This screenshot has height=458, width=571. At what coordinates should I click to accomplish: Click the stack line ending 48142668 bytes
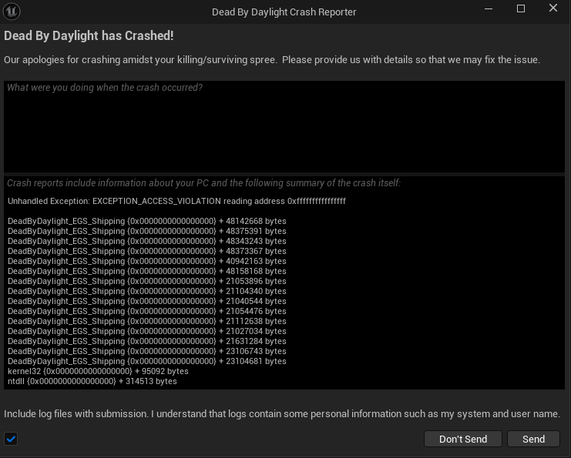[146, 221]
